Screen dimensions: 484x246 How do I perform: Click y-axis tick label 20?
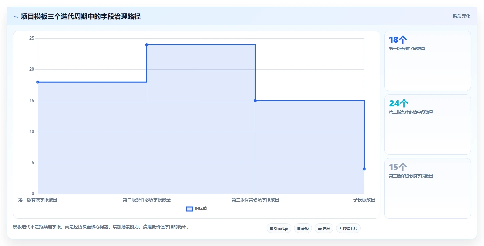point(32,69)
